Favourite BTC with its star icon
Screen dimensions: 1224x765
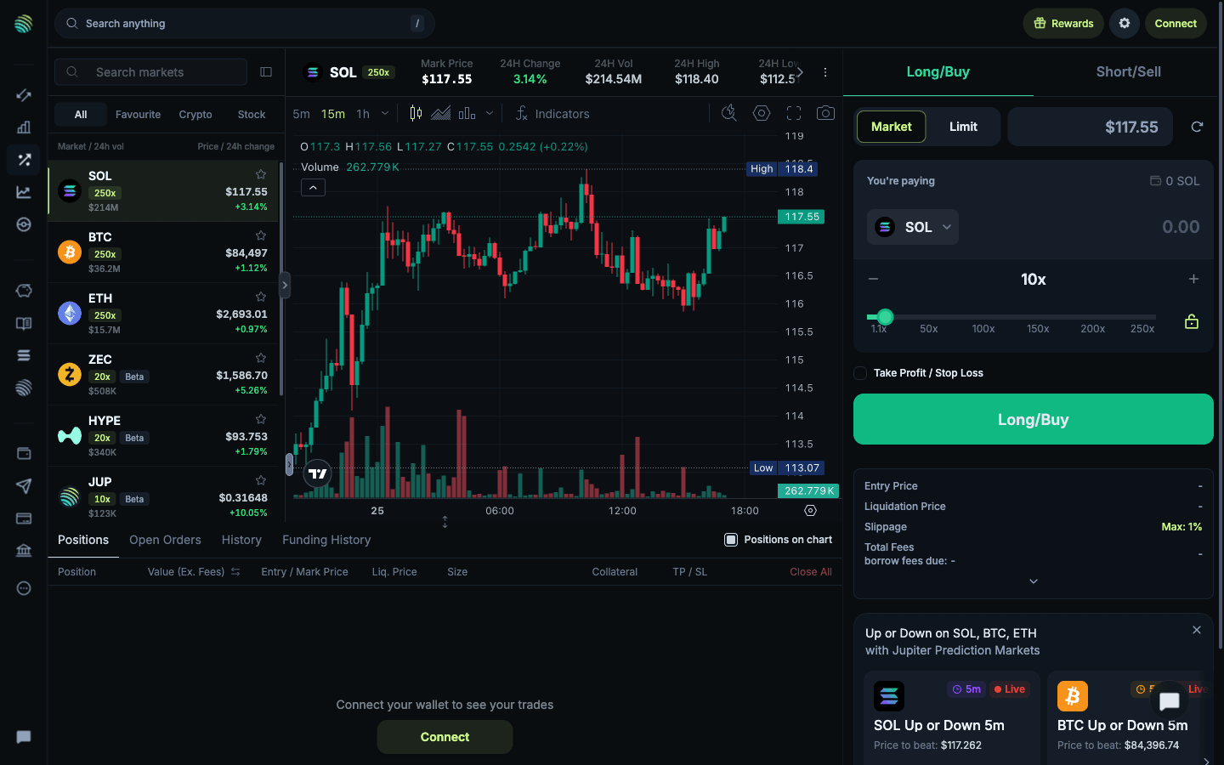tap(261, 235)
